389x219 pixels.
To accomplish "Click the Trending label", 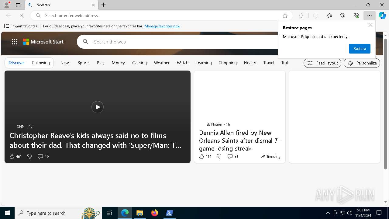I will (271, 156).
